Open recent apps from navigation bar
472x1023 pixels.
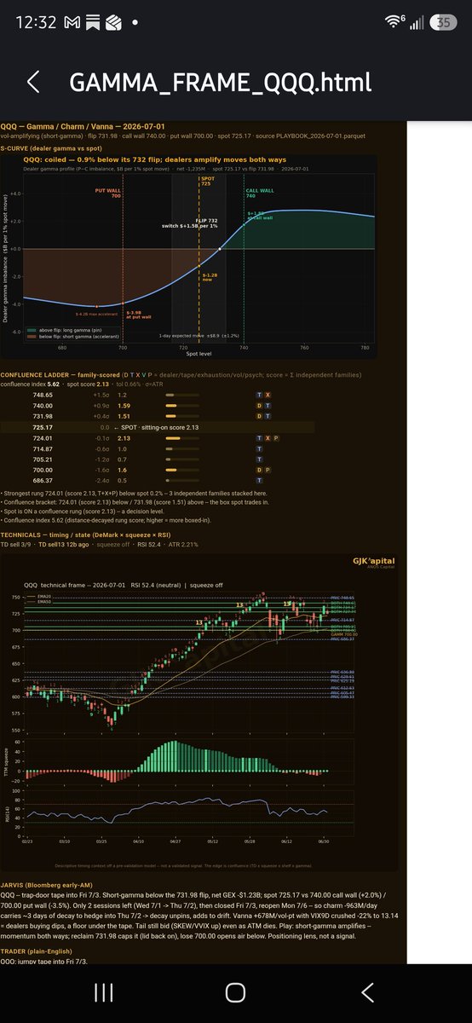coord(104,991)
